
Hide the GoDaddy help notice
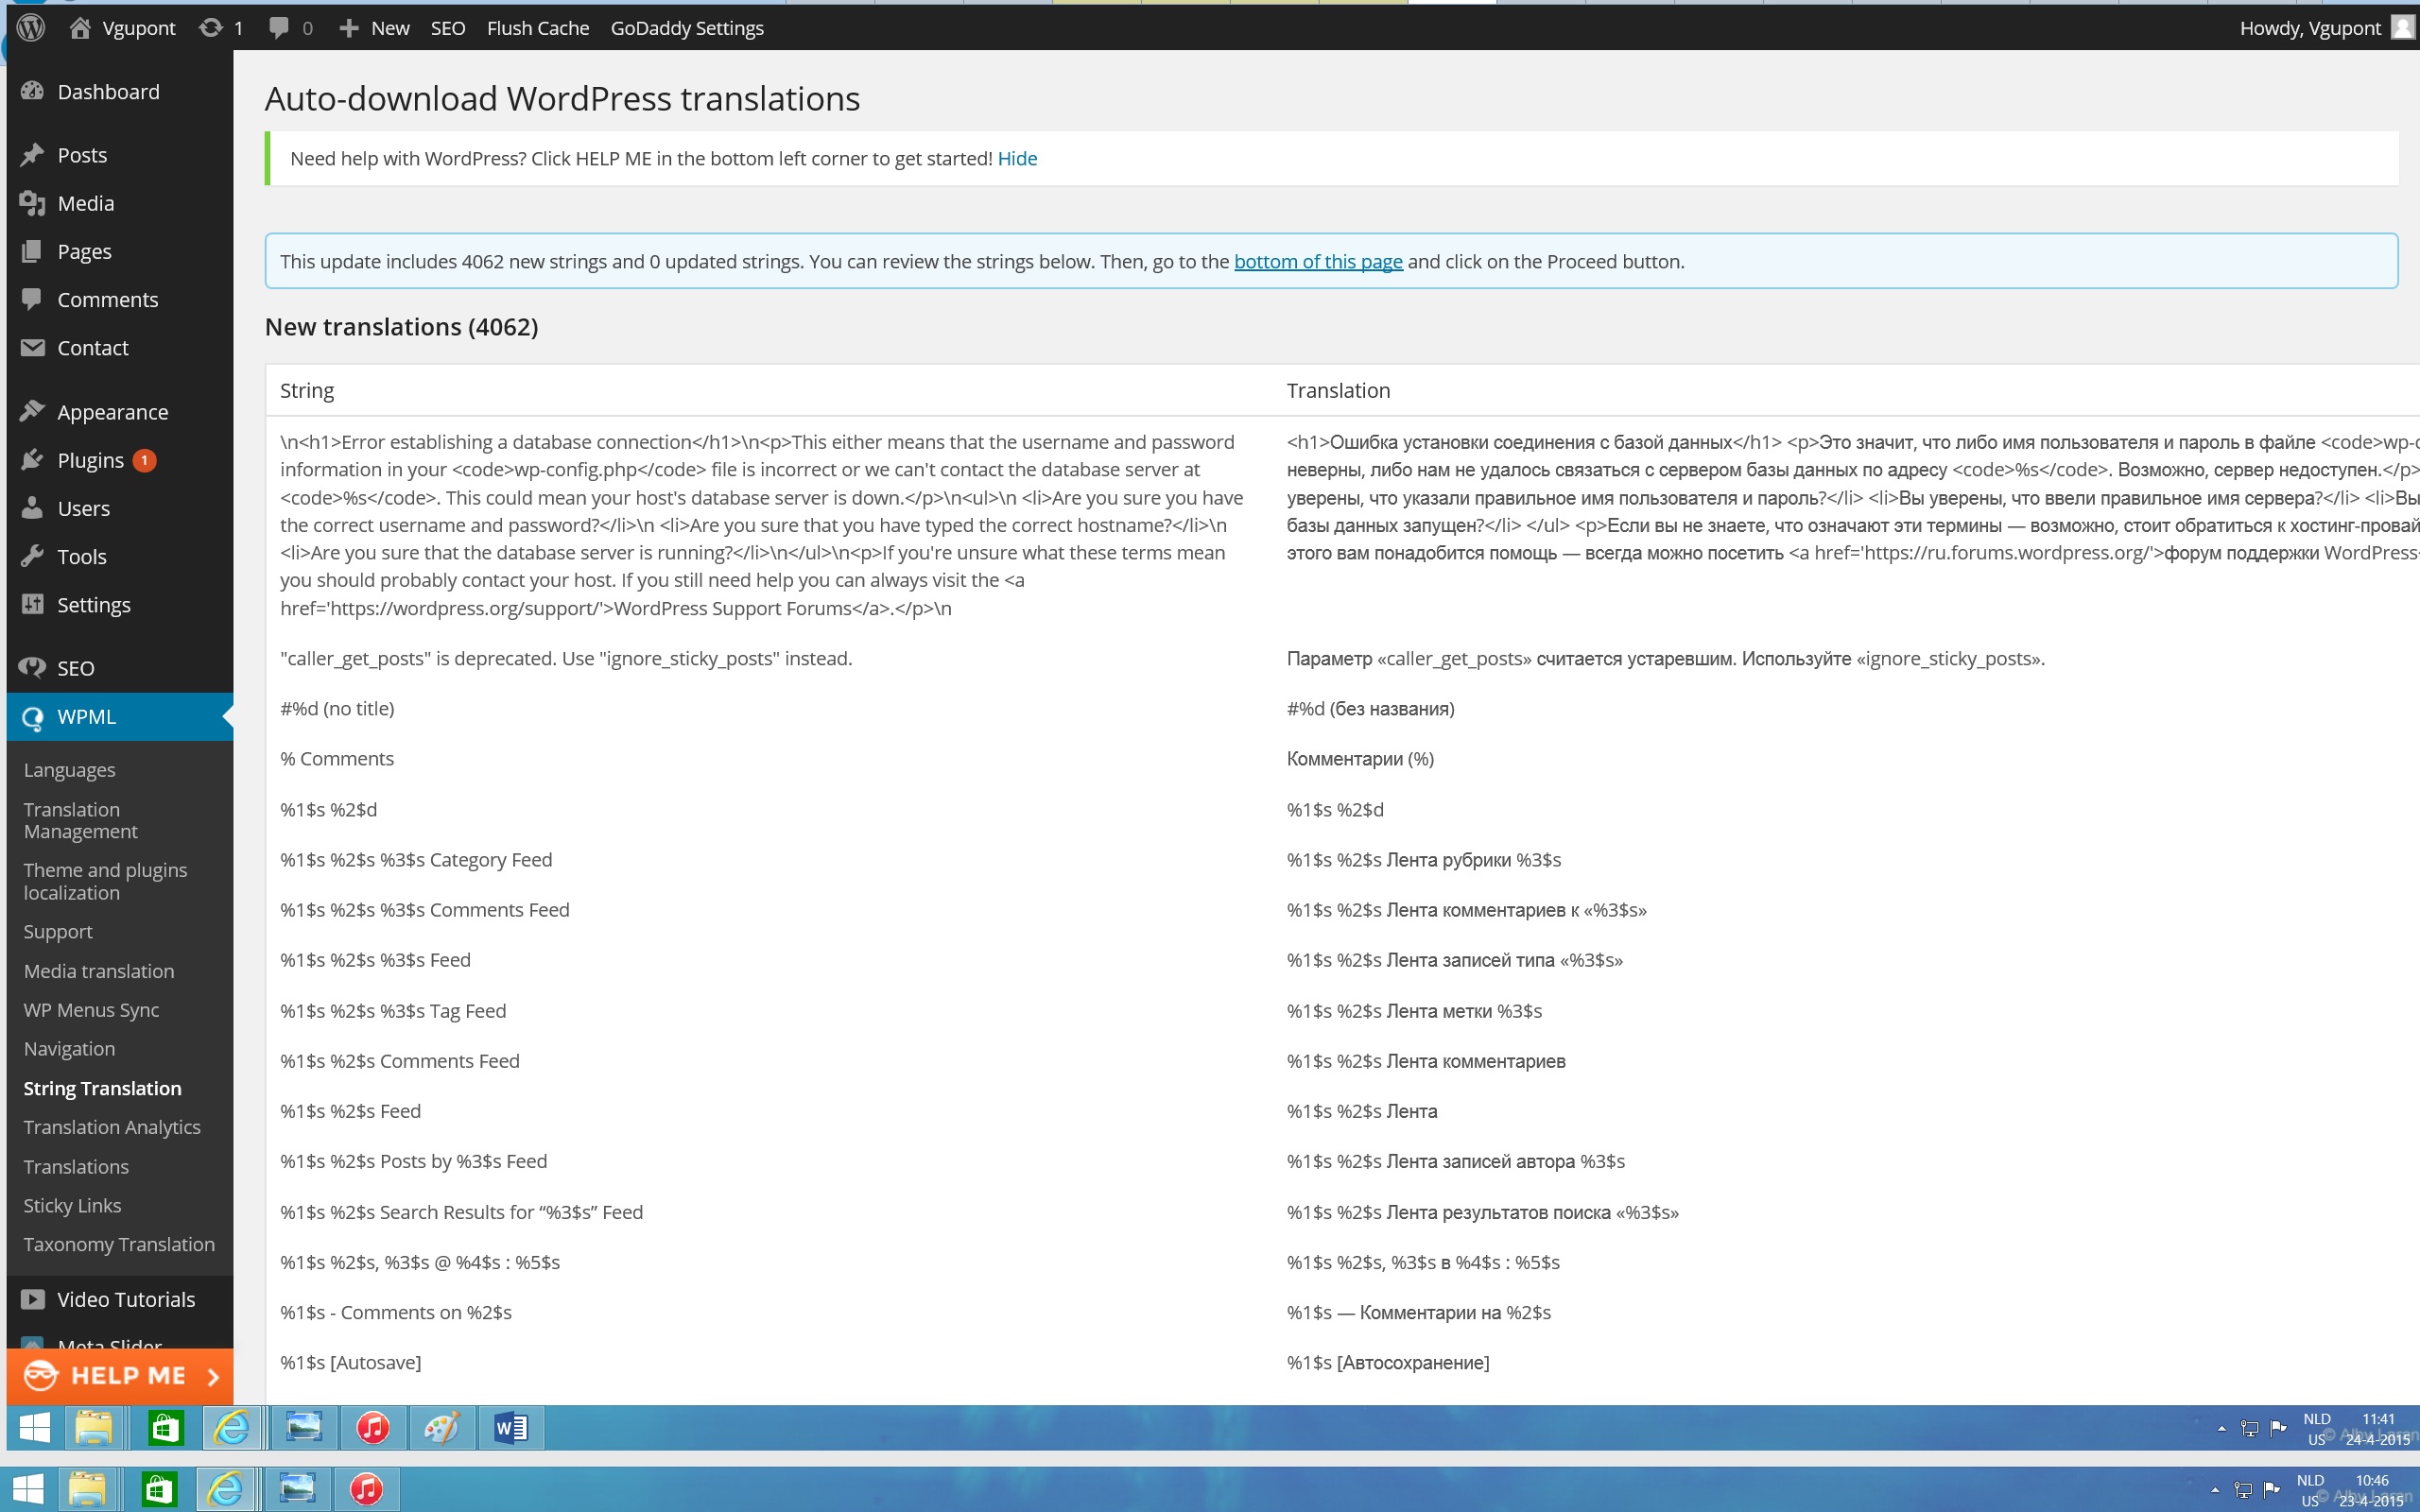pos(1017,158)
